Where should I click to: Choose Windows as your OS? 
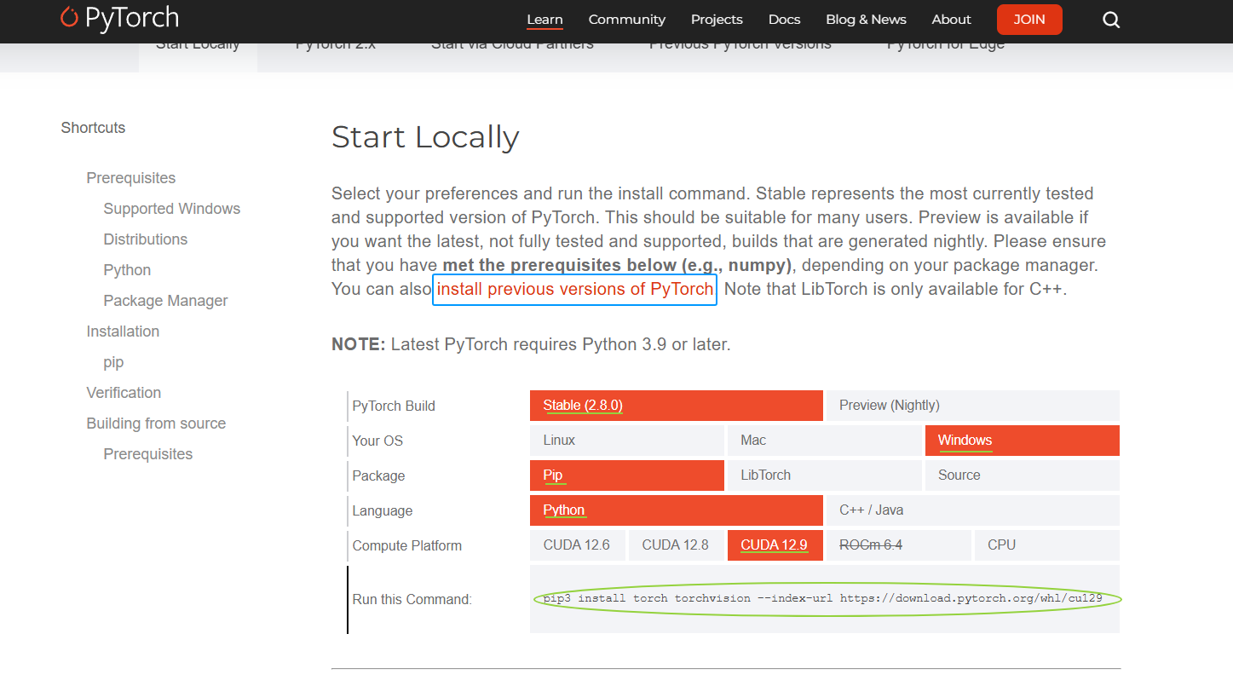tap(1023, 441)
